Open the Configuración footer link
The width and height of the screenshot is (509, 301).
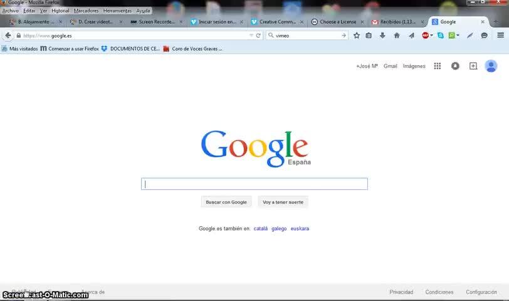coord(481,292)
